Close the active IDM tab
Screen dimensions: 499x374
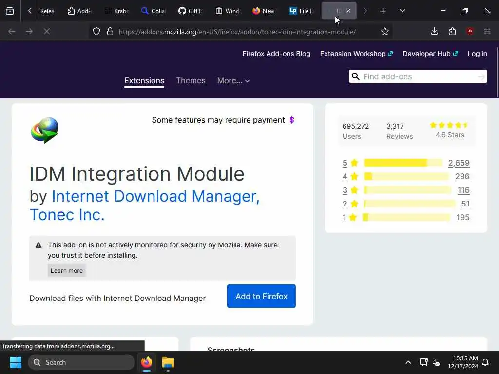(348, 11)
